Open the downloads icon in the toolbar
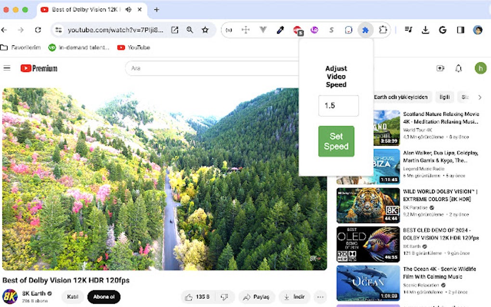This screenshot has height=307, width=491. click(425, 29)
